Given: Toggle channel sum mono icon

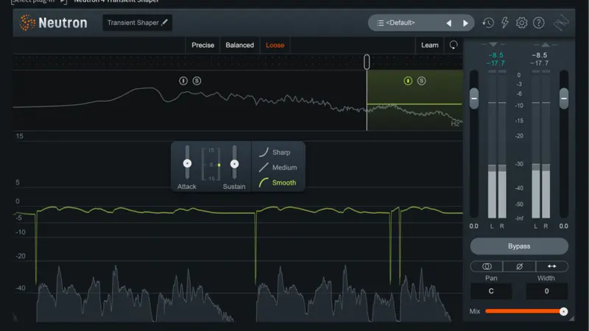Looking at the screenshot, I should (487, 266).
